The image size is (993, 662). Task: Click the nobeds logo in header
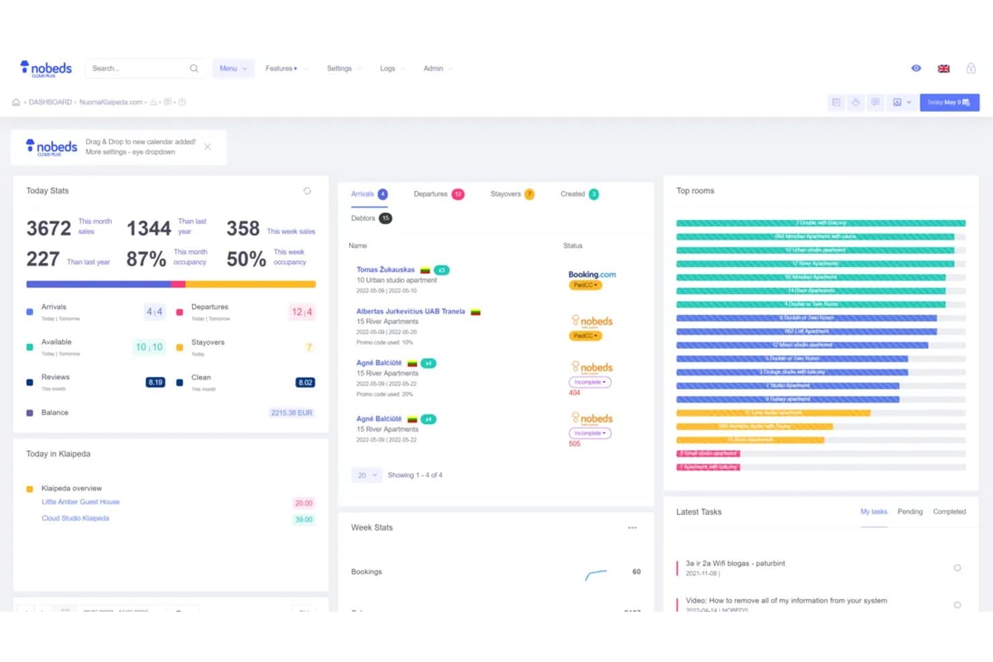pos(46,68)
